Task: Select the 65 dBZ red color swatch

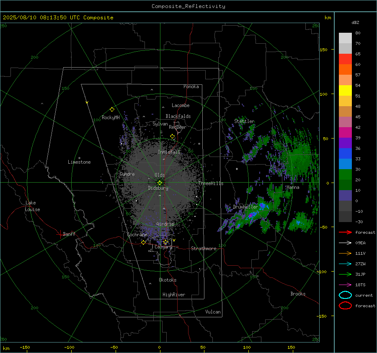Action: (x=345, y=59)
